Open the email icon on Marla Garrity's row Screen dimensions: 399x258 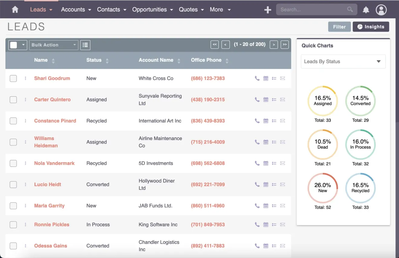pos(283,206)
